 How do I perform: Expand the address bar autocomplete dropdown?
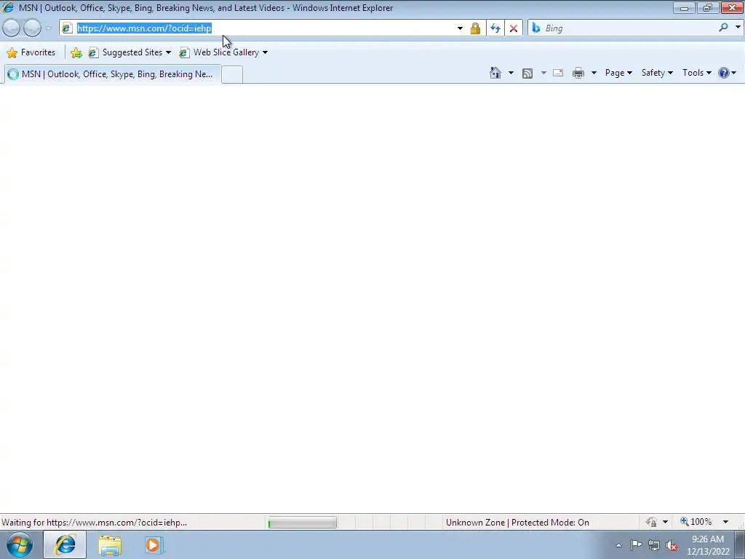[x=460, y=28]
